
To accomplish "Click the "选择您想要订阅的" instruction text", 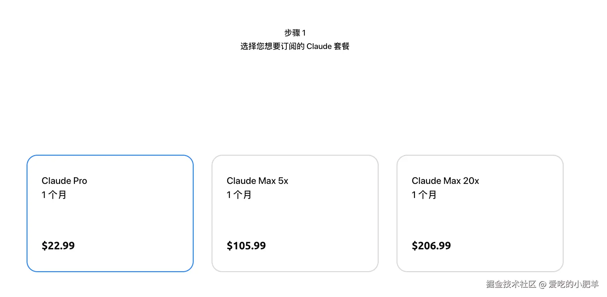I will (272, 46).
